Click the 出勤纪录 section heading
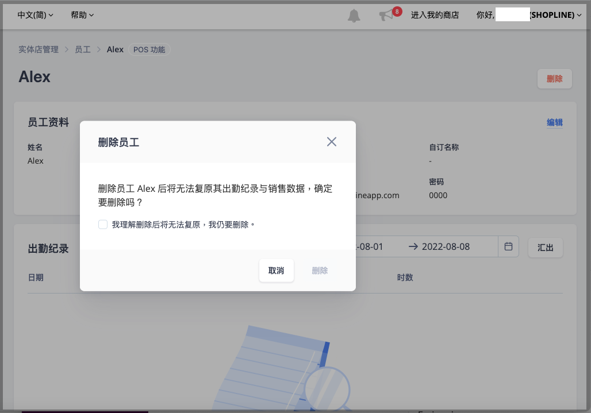The width and height of the screenshot is (591, 413). tap(48, 249)
